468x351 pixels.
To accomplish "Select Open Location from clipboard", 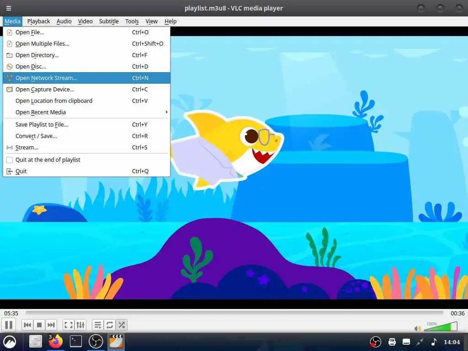I will click(x=86, y=101).
